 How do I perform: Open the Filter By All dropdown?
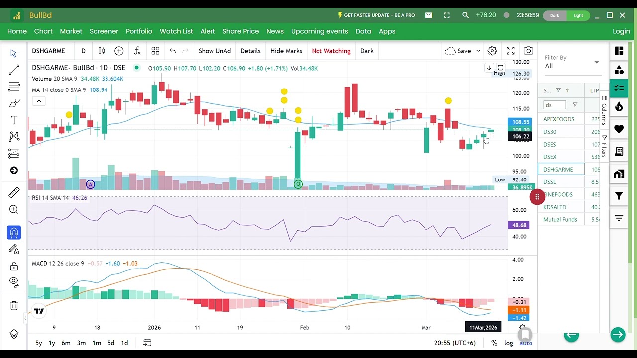pos(572,62)
